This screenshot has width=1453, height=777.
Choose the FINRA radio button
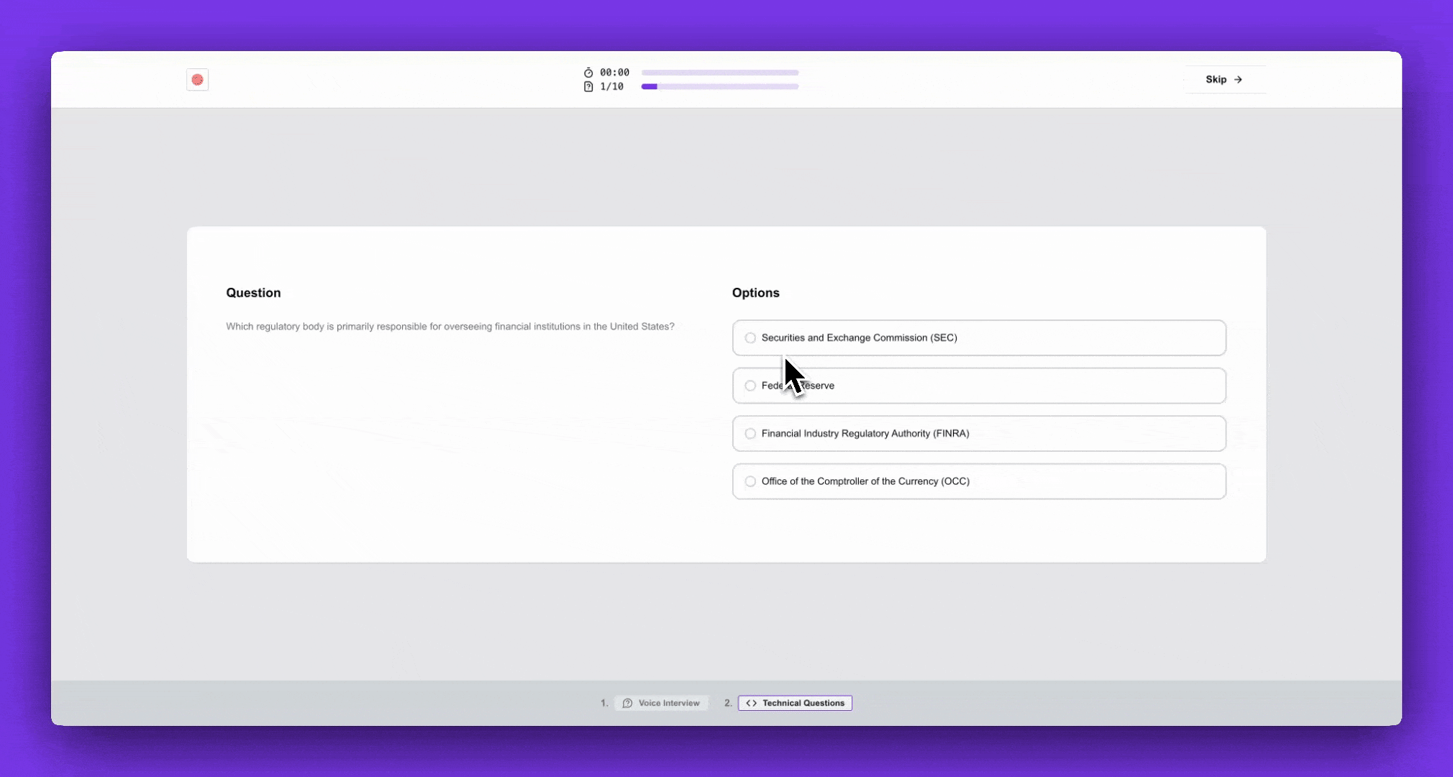[750, 434]
